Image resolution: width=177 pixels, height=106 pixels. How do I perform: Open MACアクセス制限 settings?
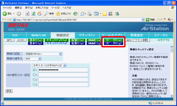[x=137, y=40]
